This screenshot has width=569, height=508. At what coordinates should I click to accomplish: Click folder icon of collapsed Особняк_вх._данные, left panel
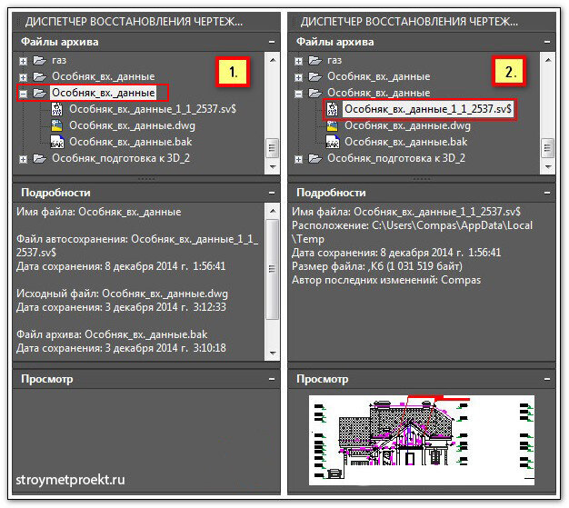click(x=40, y=76)
